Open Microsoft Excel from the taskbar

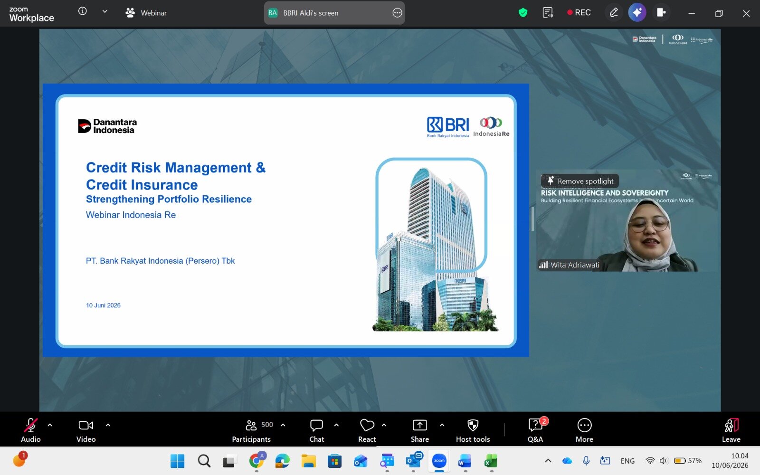491,461
